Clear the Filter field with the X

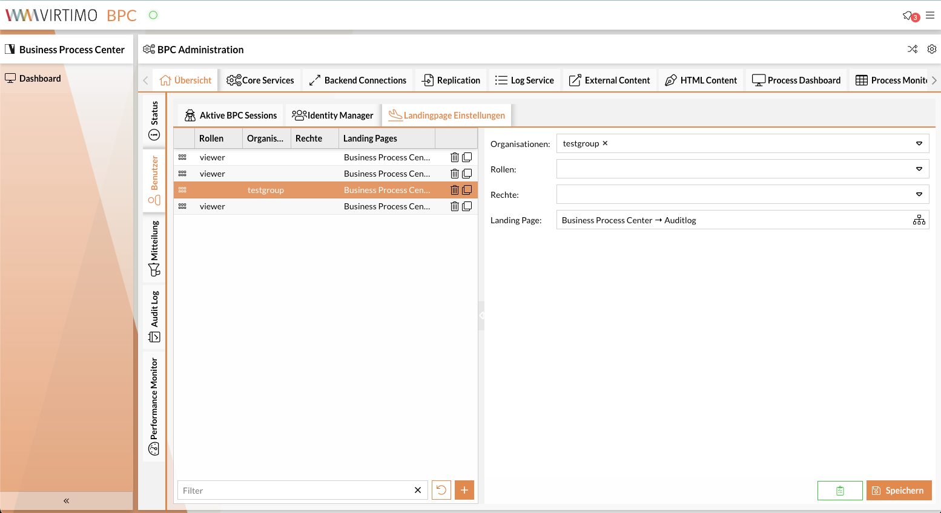418,490
